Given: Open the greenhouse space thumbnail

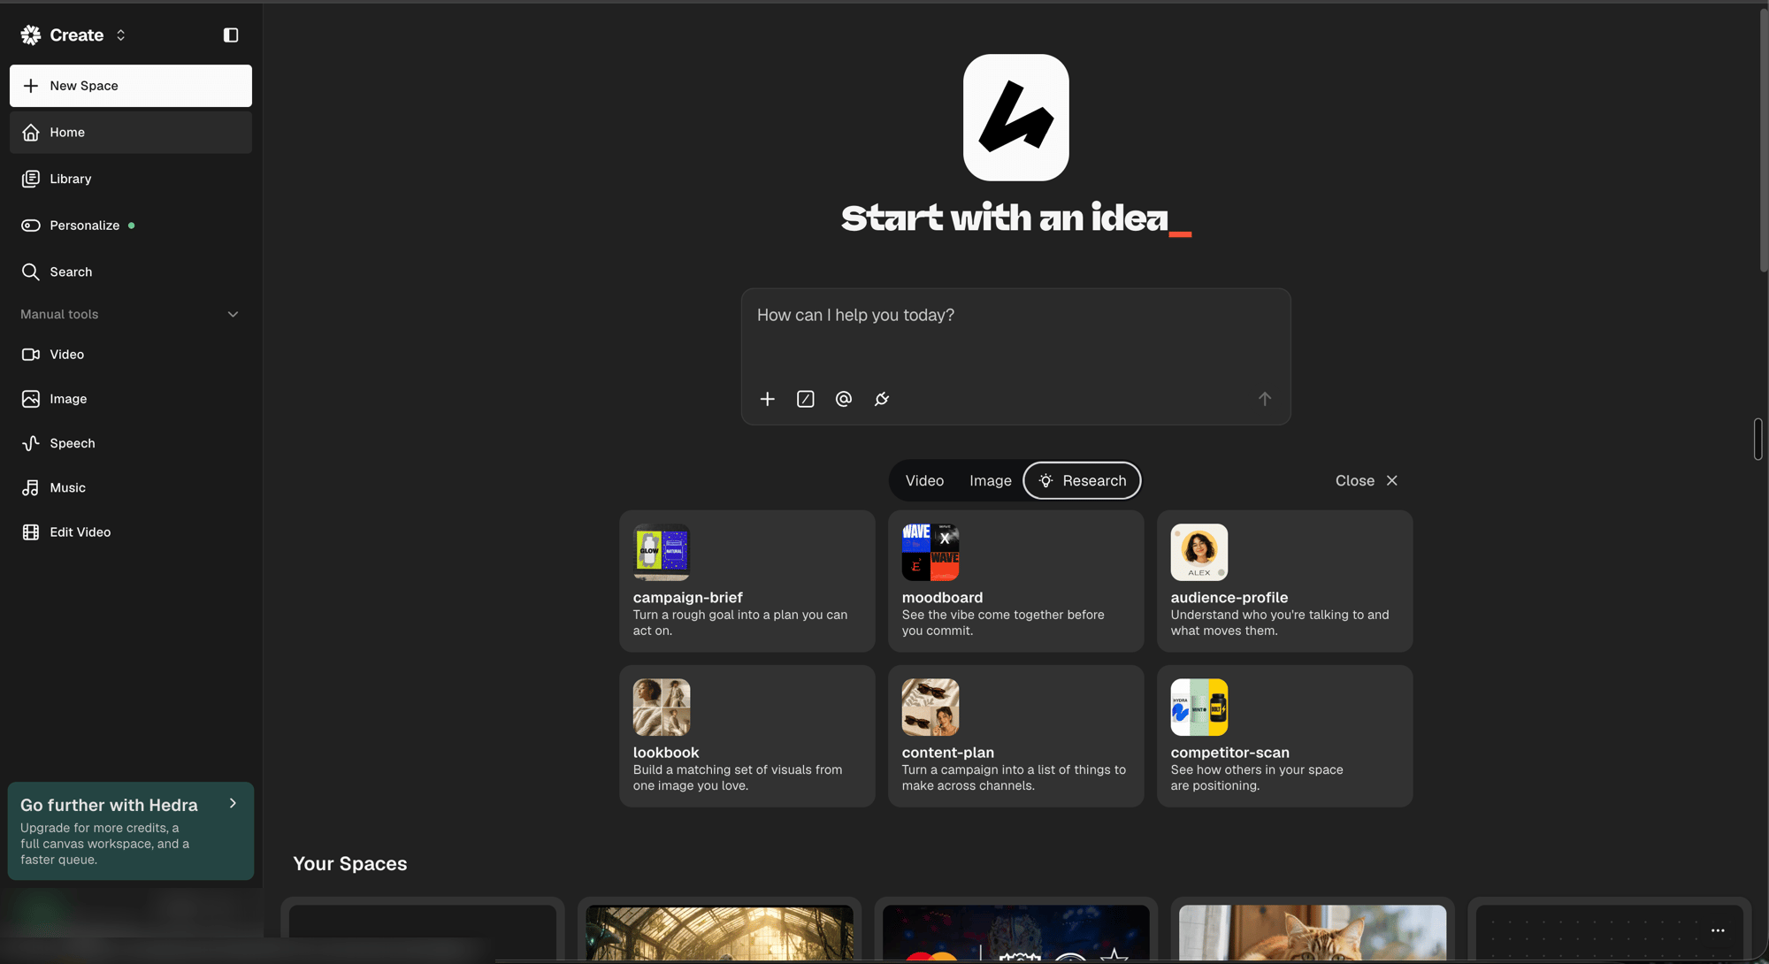Looking at the screenshot, I should point(719,932).
